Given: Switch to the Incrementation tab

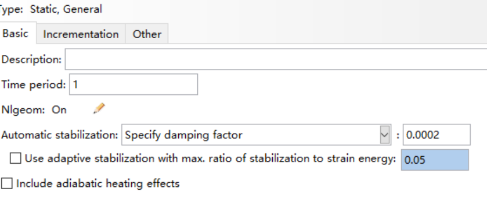Looking at the screenshot, I should tap(81, 34).
